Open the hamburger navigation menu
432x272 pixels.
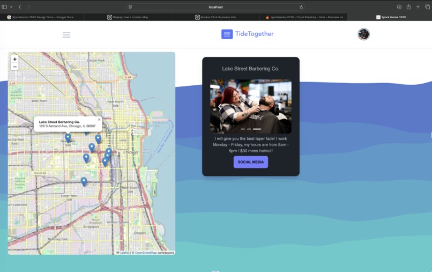coord(66,35)
